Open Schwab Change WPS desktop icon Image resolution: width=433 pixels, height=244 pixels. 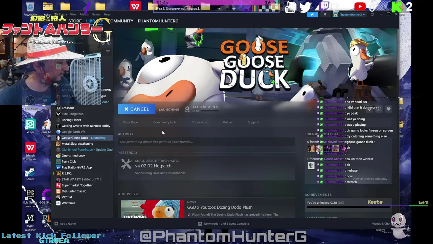[30, 151]
